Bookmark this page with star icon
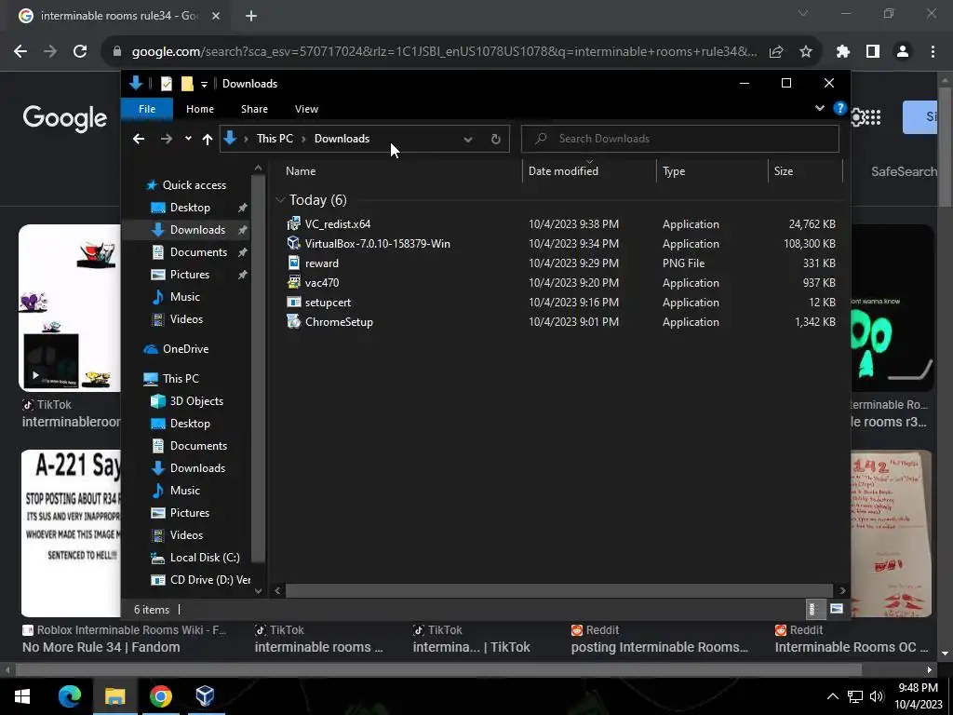The height and width of the screenshot is (715, 953). coord(805,52)
